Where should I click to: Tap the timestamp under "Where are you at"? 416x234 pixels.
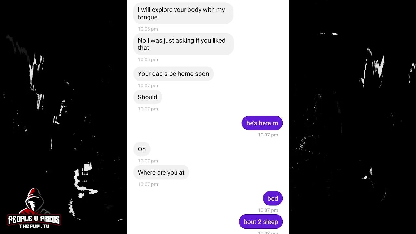click(x=148, y=184)
